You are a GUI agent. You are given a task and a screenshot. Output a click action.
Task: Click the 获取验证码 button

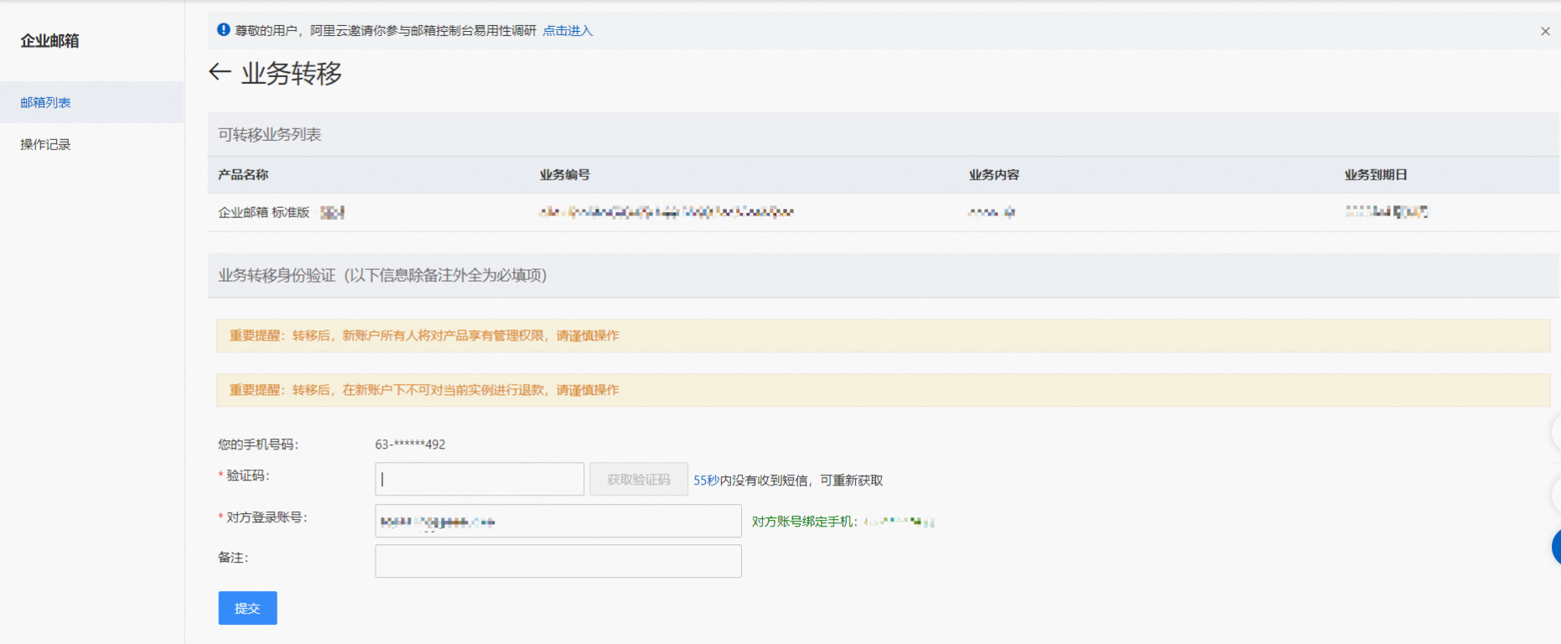[638, 480]
